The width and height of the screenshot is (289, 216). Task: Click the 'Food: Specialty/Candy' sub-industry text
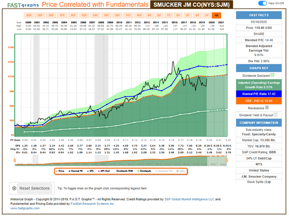[260, 135]
